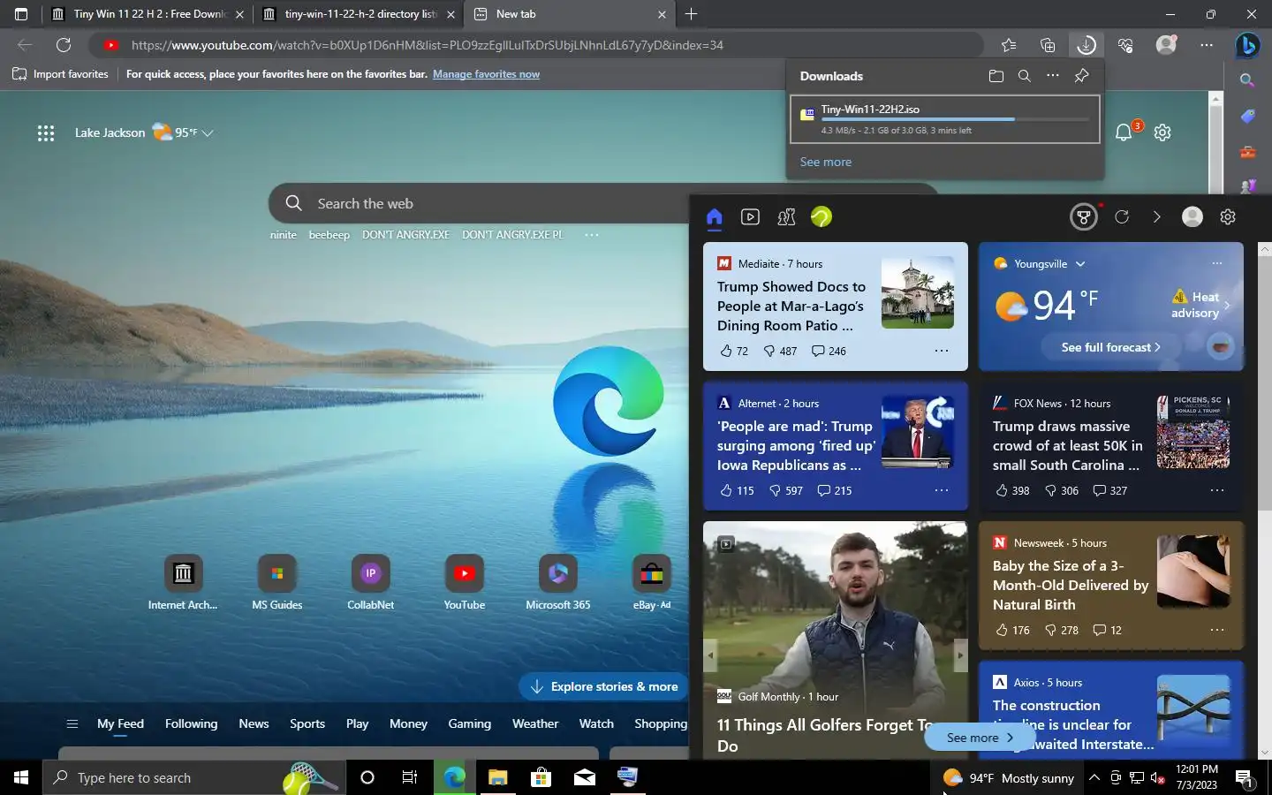Screen dimensions: 1272x795
Task: Open sidebar Shopping tag icon
Action: pos(1247,117)
